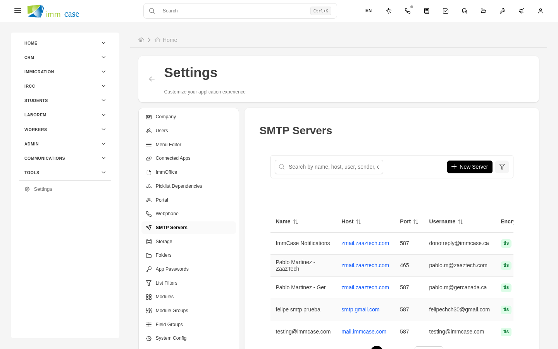Open smtp.gmail.com host link
The width and height of the screenshot is (558, 349).
[x=360, y=309]
